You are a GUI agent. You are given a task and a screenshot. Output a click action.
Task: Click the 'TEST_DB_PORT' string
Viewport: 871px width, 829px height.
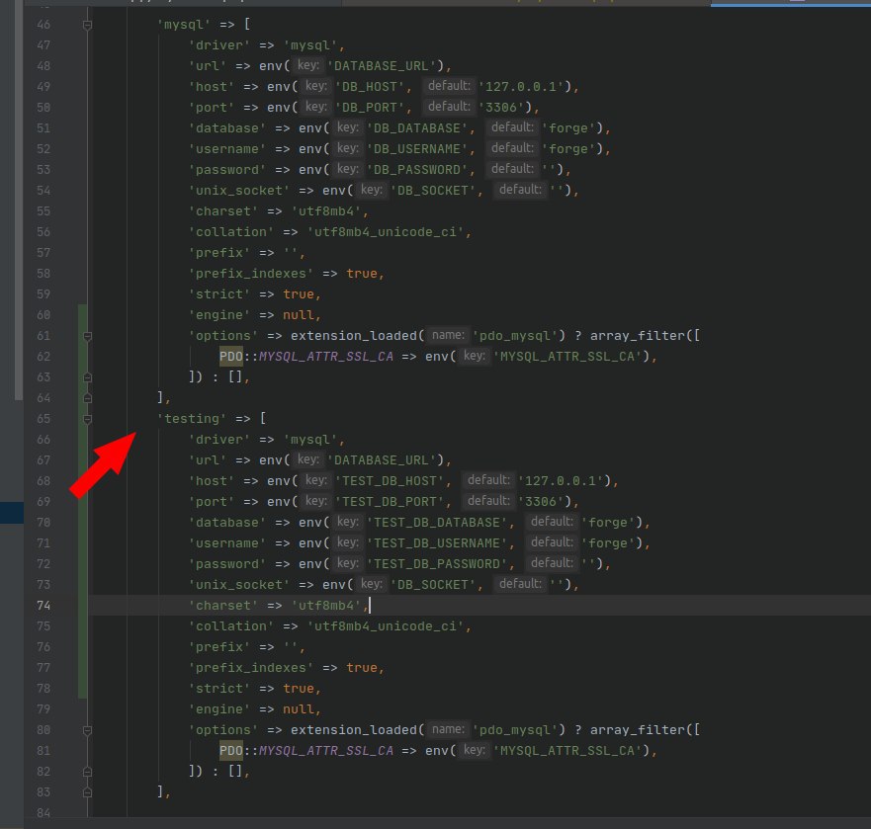(390, 501)
